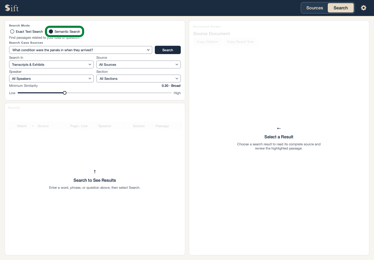Click the 'Source Document' title

pos(211,34)
